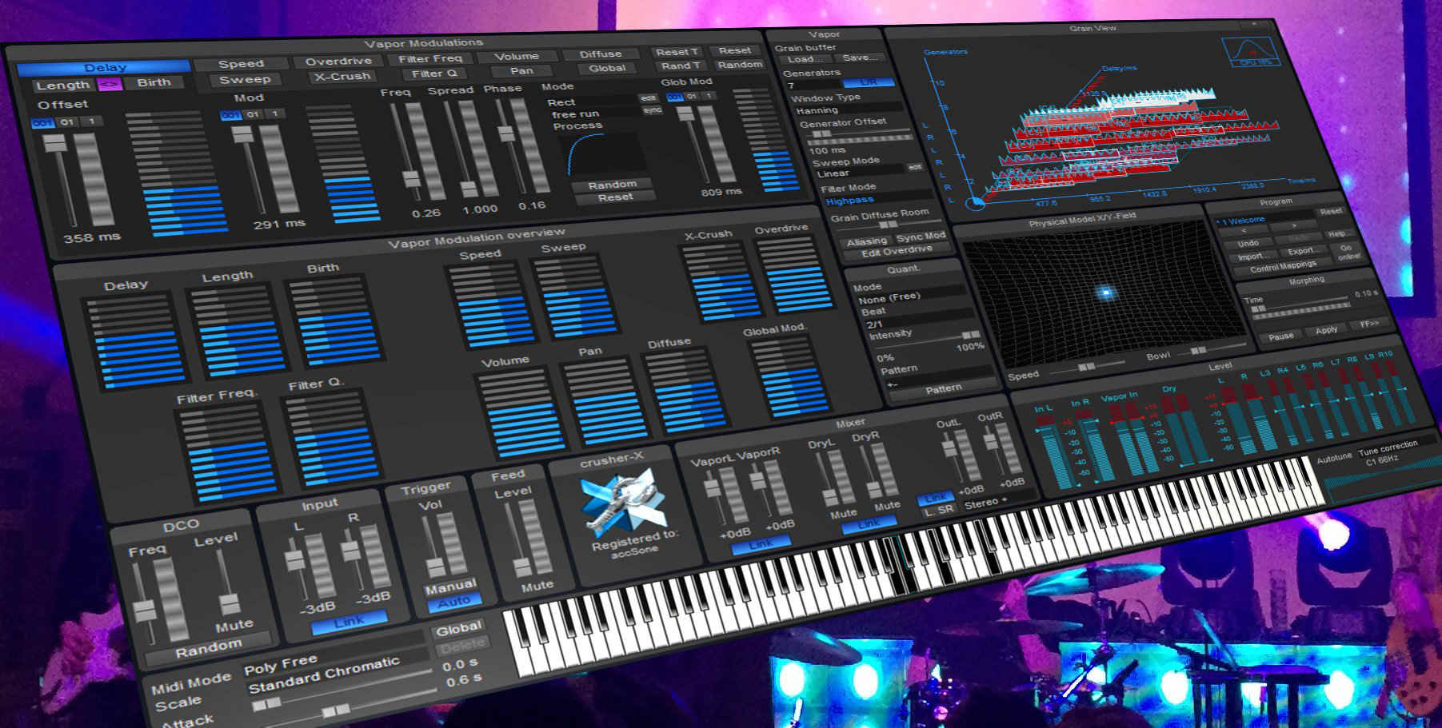
Task: Click the Edit Overdrive button
Action: (897, 251)
